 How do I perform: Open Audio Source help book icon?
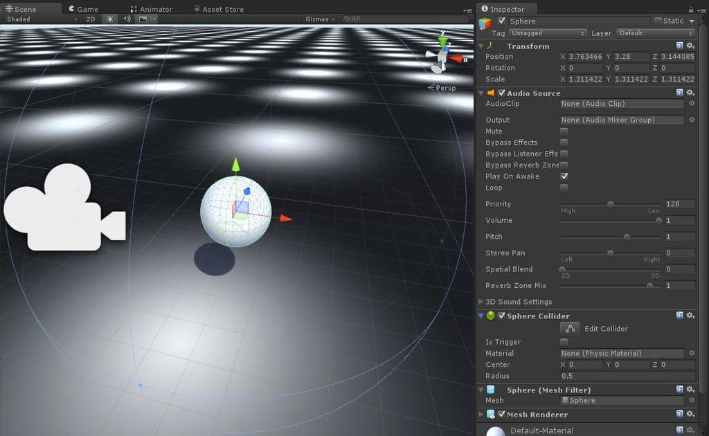tap(679, 93)
